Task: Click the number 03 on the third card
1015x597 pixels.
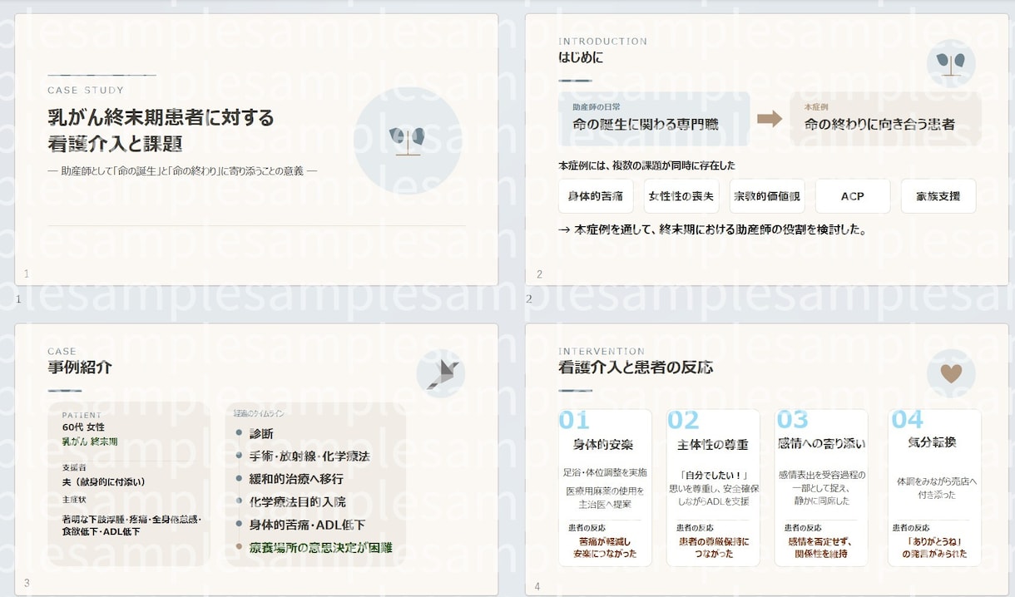Action: tap(792, 420)
